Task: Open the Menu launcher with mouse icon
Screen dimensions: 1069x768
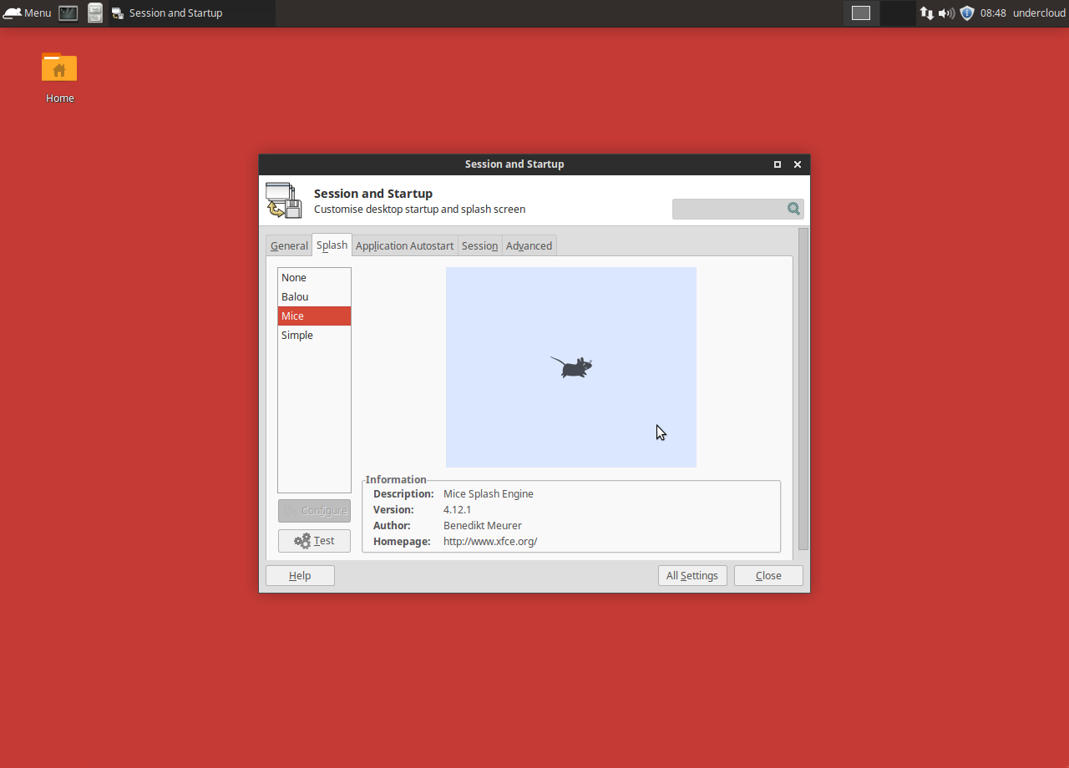Action: tap(27, 13)
